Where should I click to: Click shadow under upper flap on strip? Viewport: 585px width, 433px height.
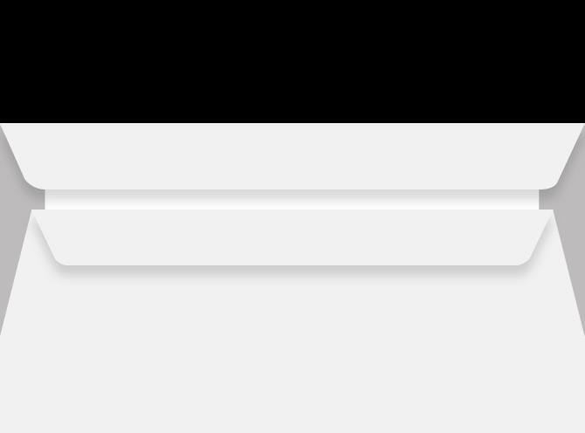click(292, 192)
